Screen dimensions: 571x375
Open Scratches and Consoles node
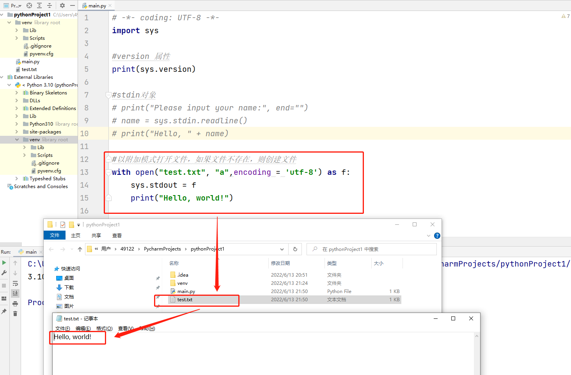41,187
